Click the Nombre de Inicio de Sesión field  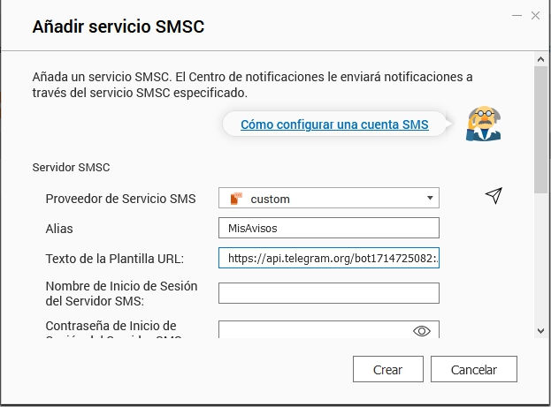point(328,293)
